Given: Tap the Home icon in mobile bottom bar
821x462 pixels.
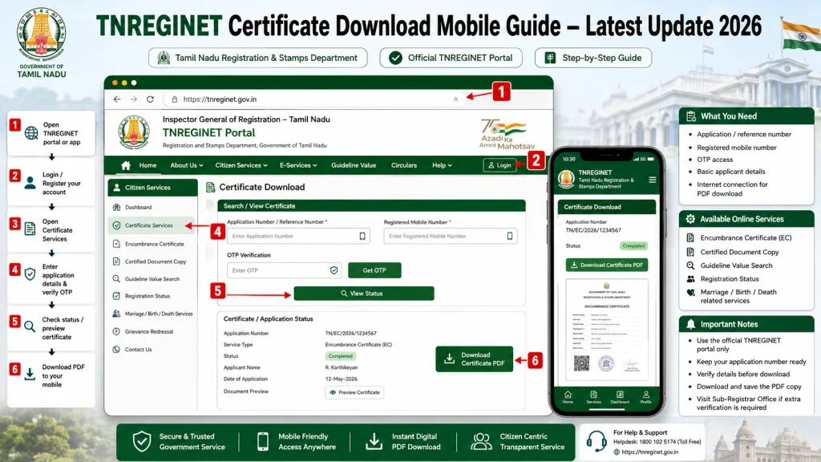Looking at the screenshot, I should click(x=568, y=395).
